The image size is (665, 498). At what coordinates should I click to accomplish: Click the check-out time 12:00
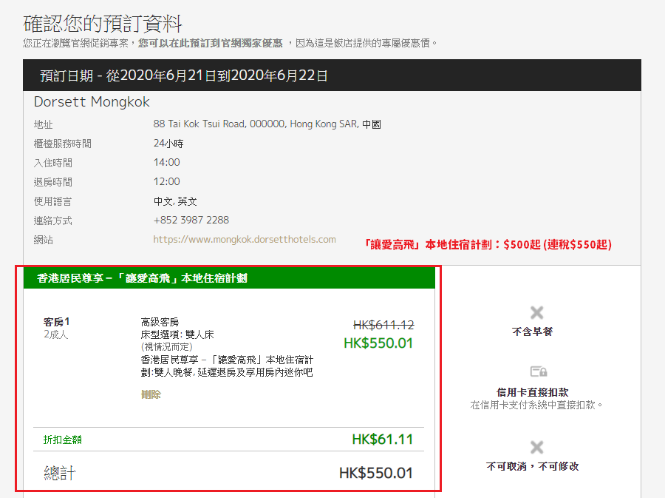click(166, 182)
